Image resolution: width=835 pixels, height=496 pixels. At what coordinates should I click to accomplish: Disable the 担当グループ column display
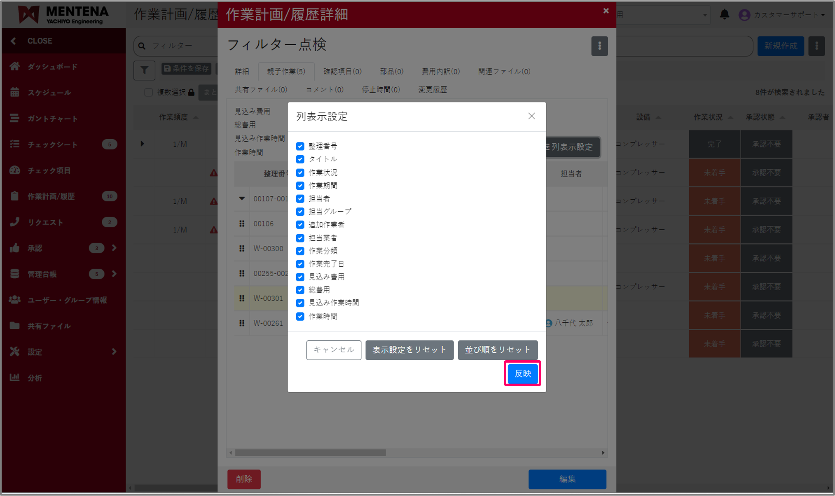tap(300, 212)
